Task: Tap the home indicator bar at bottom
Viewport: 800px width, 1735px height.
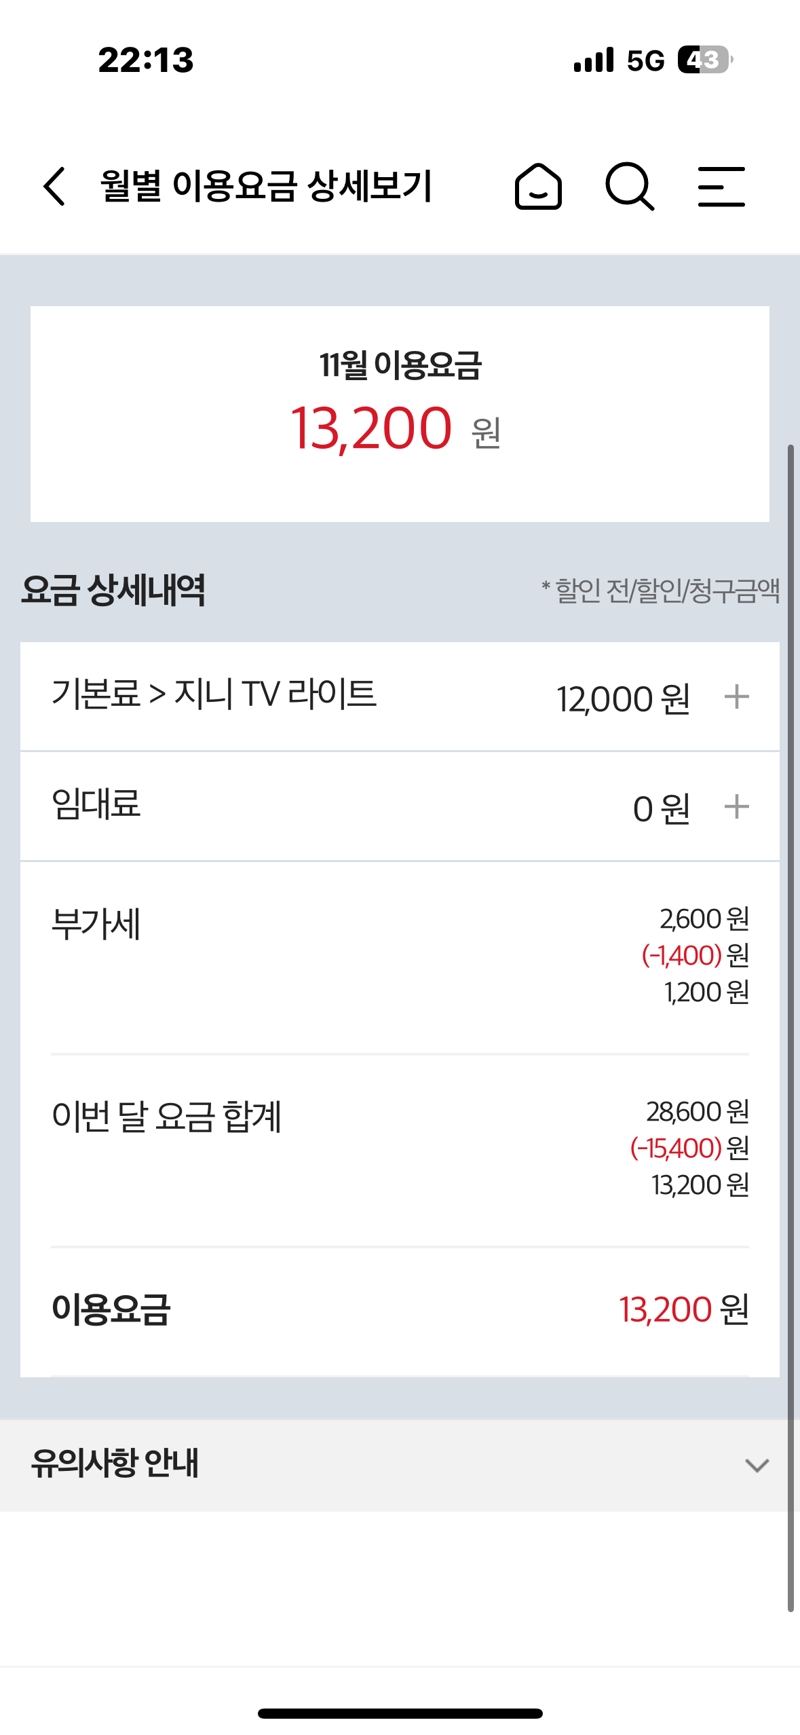Action: 400,1713
